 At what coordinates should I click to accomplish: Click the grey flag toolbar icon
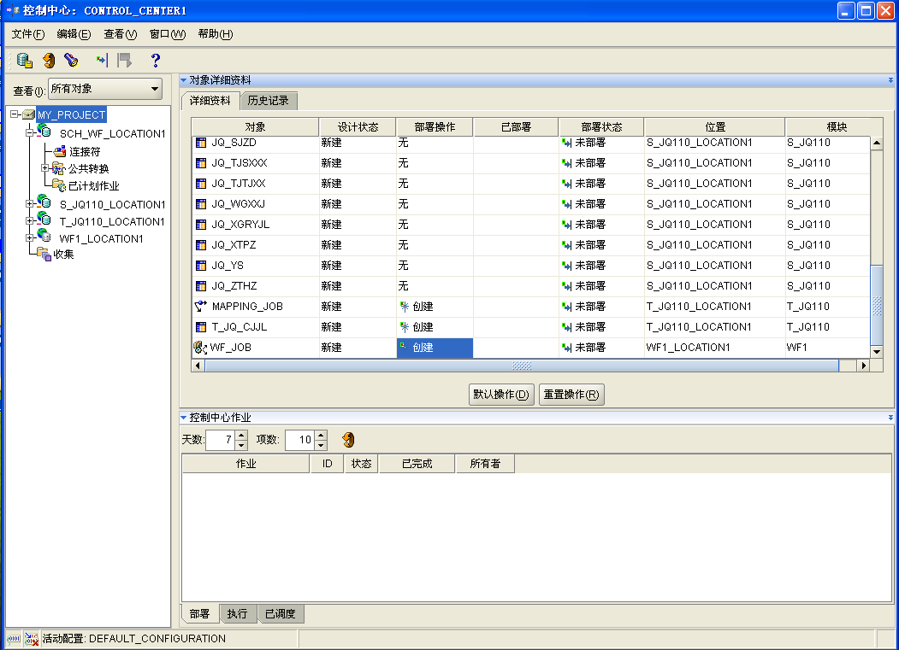click(x=124, y=60)
